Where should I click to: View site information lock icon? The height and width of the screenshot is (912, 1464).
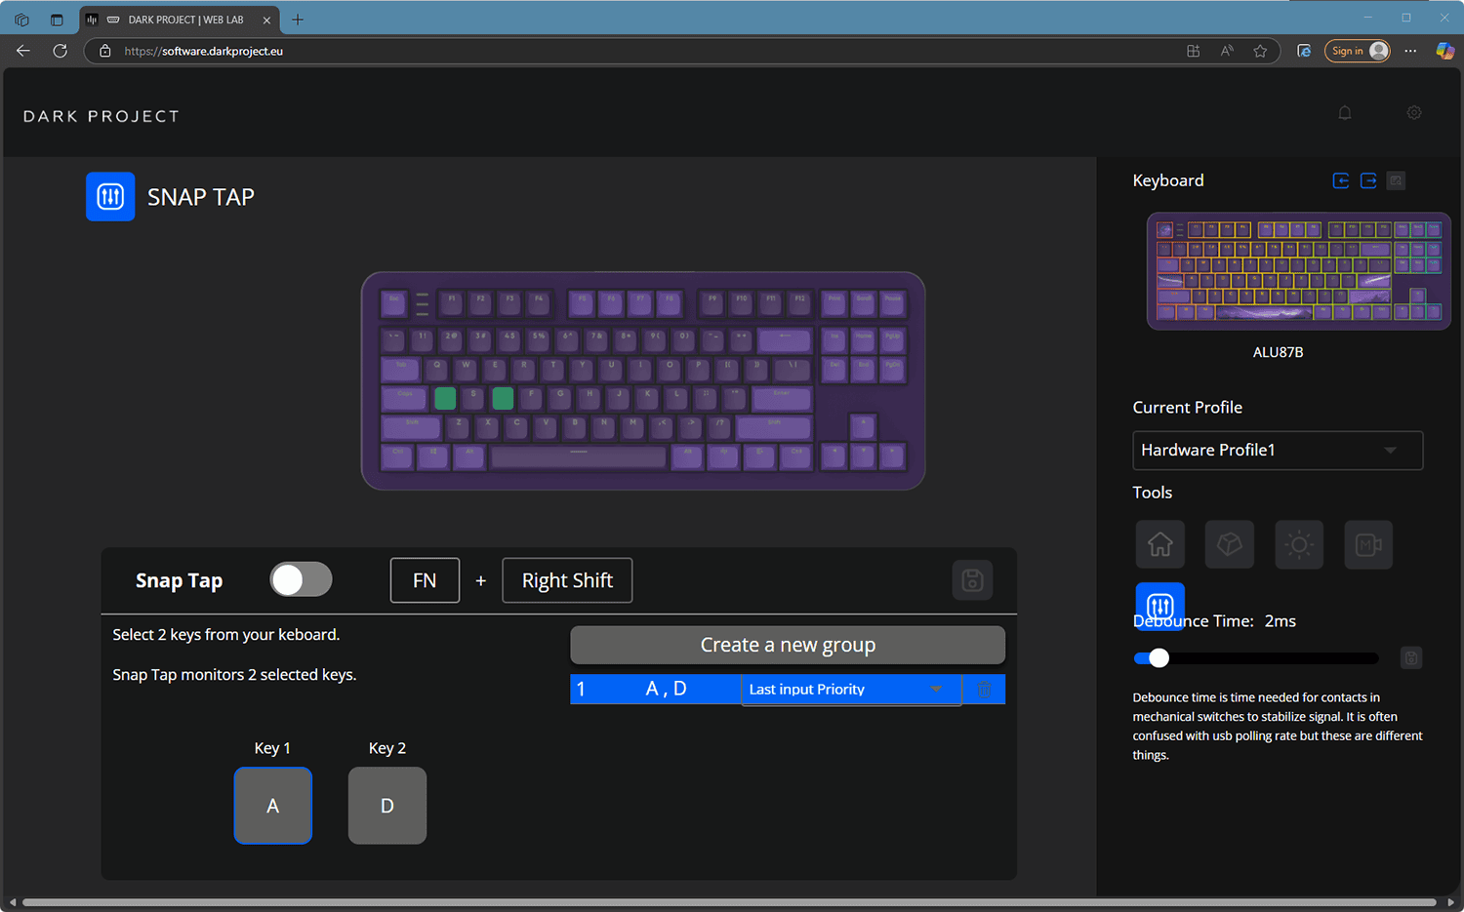pos(105,51)
